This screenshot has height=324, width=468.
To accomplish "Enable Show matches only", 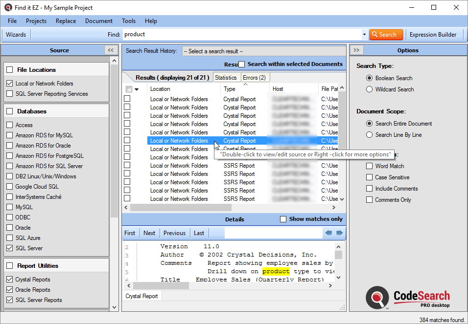I will click(x=283, y=219).
